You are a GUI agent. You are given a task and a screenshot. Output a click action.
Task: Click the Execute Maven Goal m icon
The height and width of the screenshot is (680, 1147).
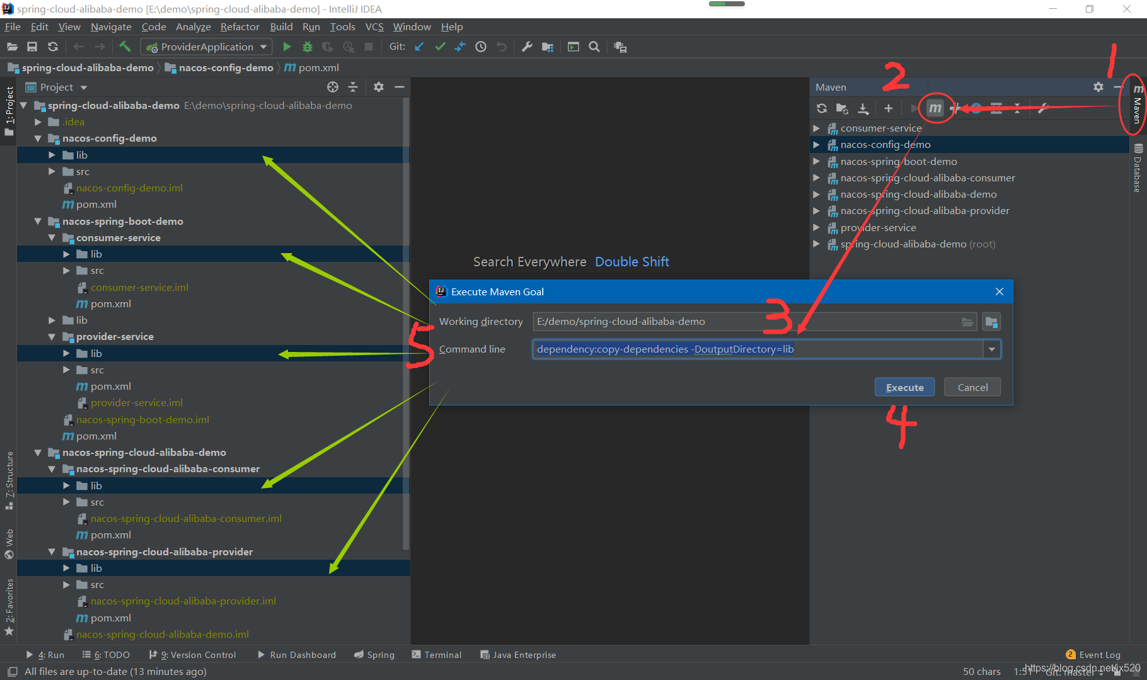[x=935, y=108]
